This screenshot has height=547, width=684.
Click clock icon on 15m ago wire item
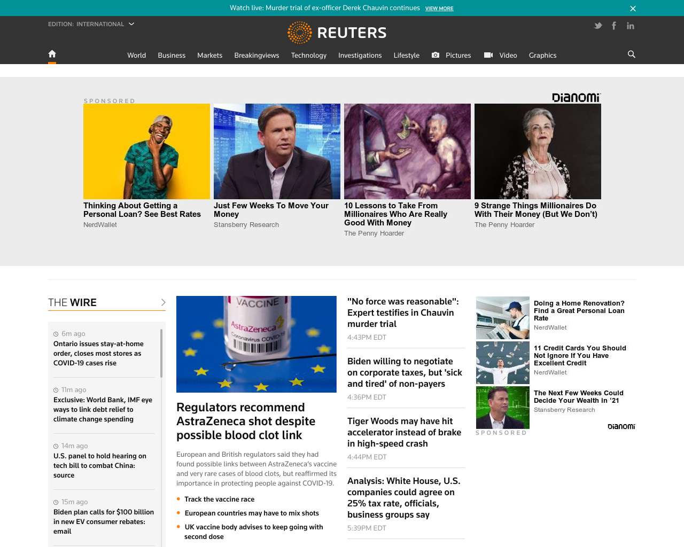coord(56,502)
